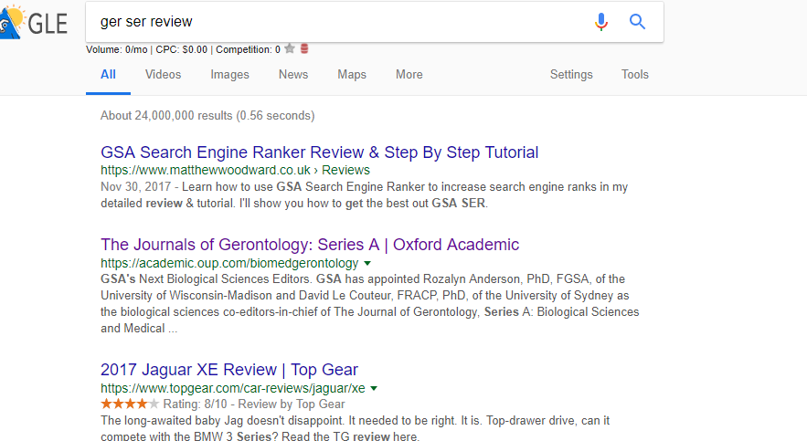The height and width of the screenshot is (441, 807).
Task: Click the gray star icon beside Competition
Action: pos(290,48)
